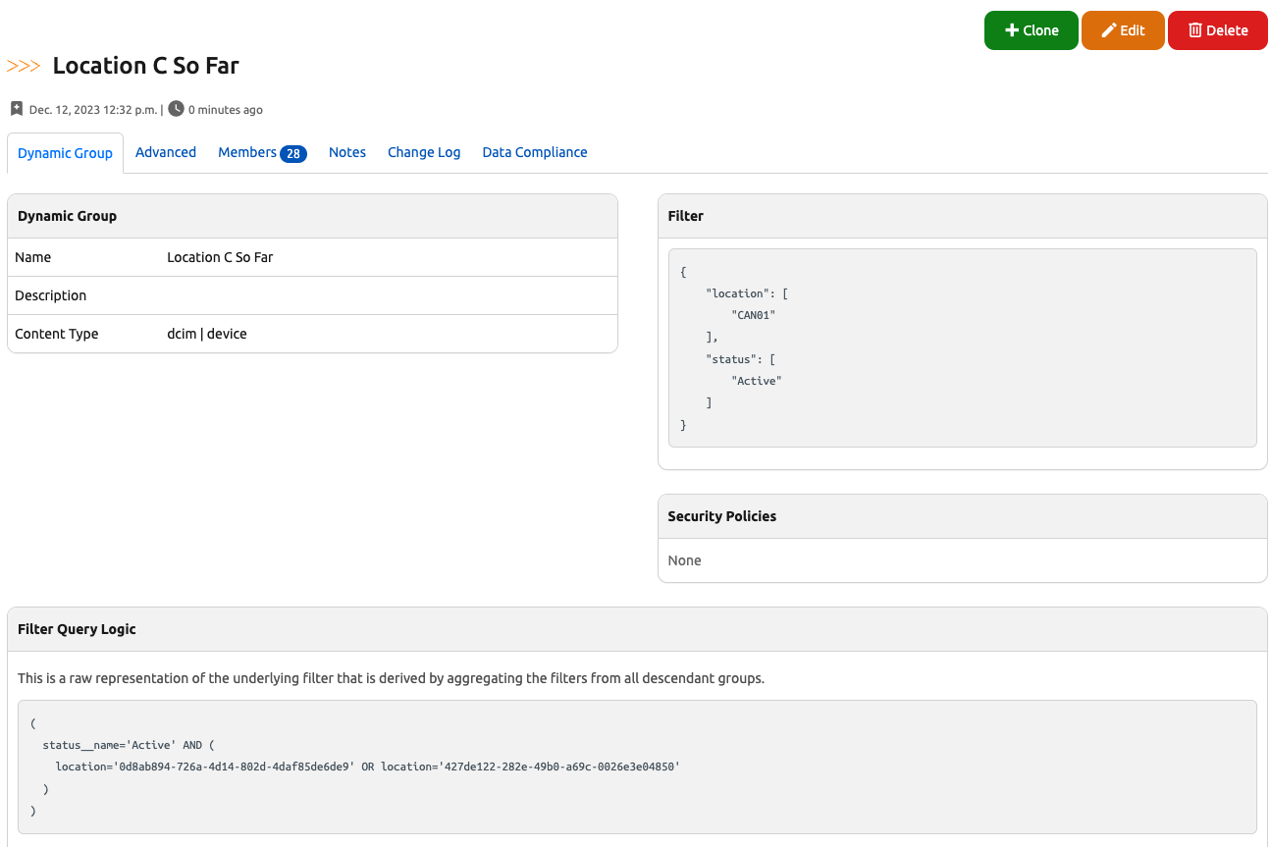The width and height of the screenshot is (1270, 847).
Task: Go to the Notes tab
Action: [347, 152]
